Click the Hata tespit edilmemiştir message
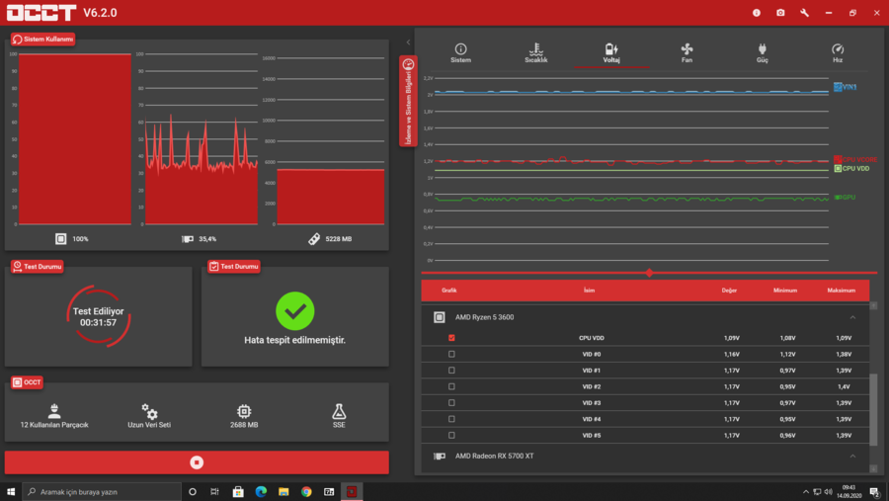 click(294, 340)
